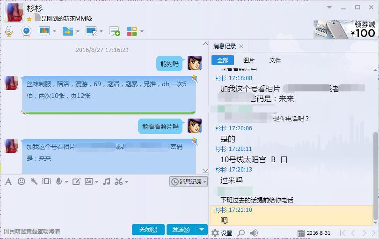Start a voice call with microphone icon

coord(9,31)
